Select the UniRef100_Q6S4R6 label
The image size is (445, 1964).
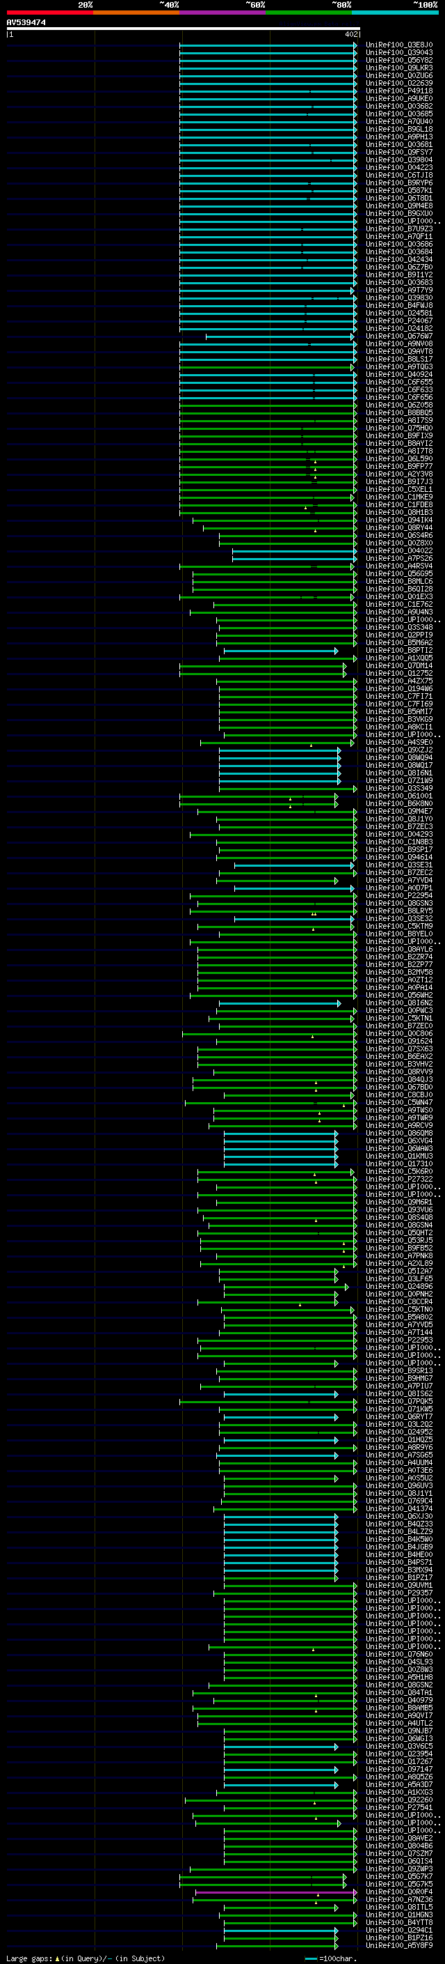point(399,535)
